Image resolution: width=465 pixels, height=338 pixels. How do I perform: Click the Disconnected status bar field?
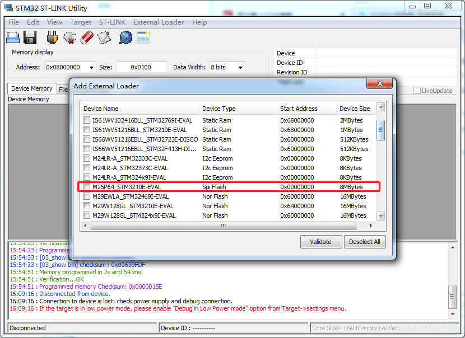82,328
